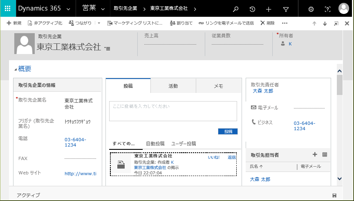Open form selector next to company name
Screen dimensions: 354x201
tap(107, 48)
